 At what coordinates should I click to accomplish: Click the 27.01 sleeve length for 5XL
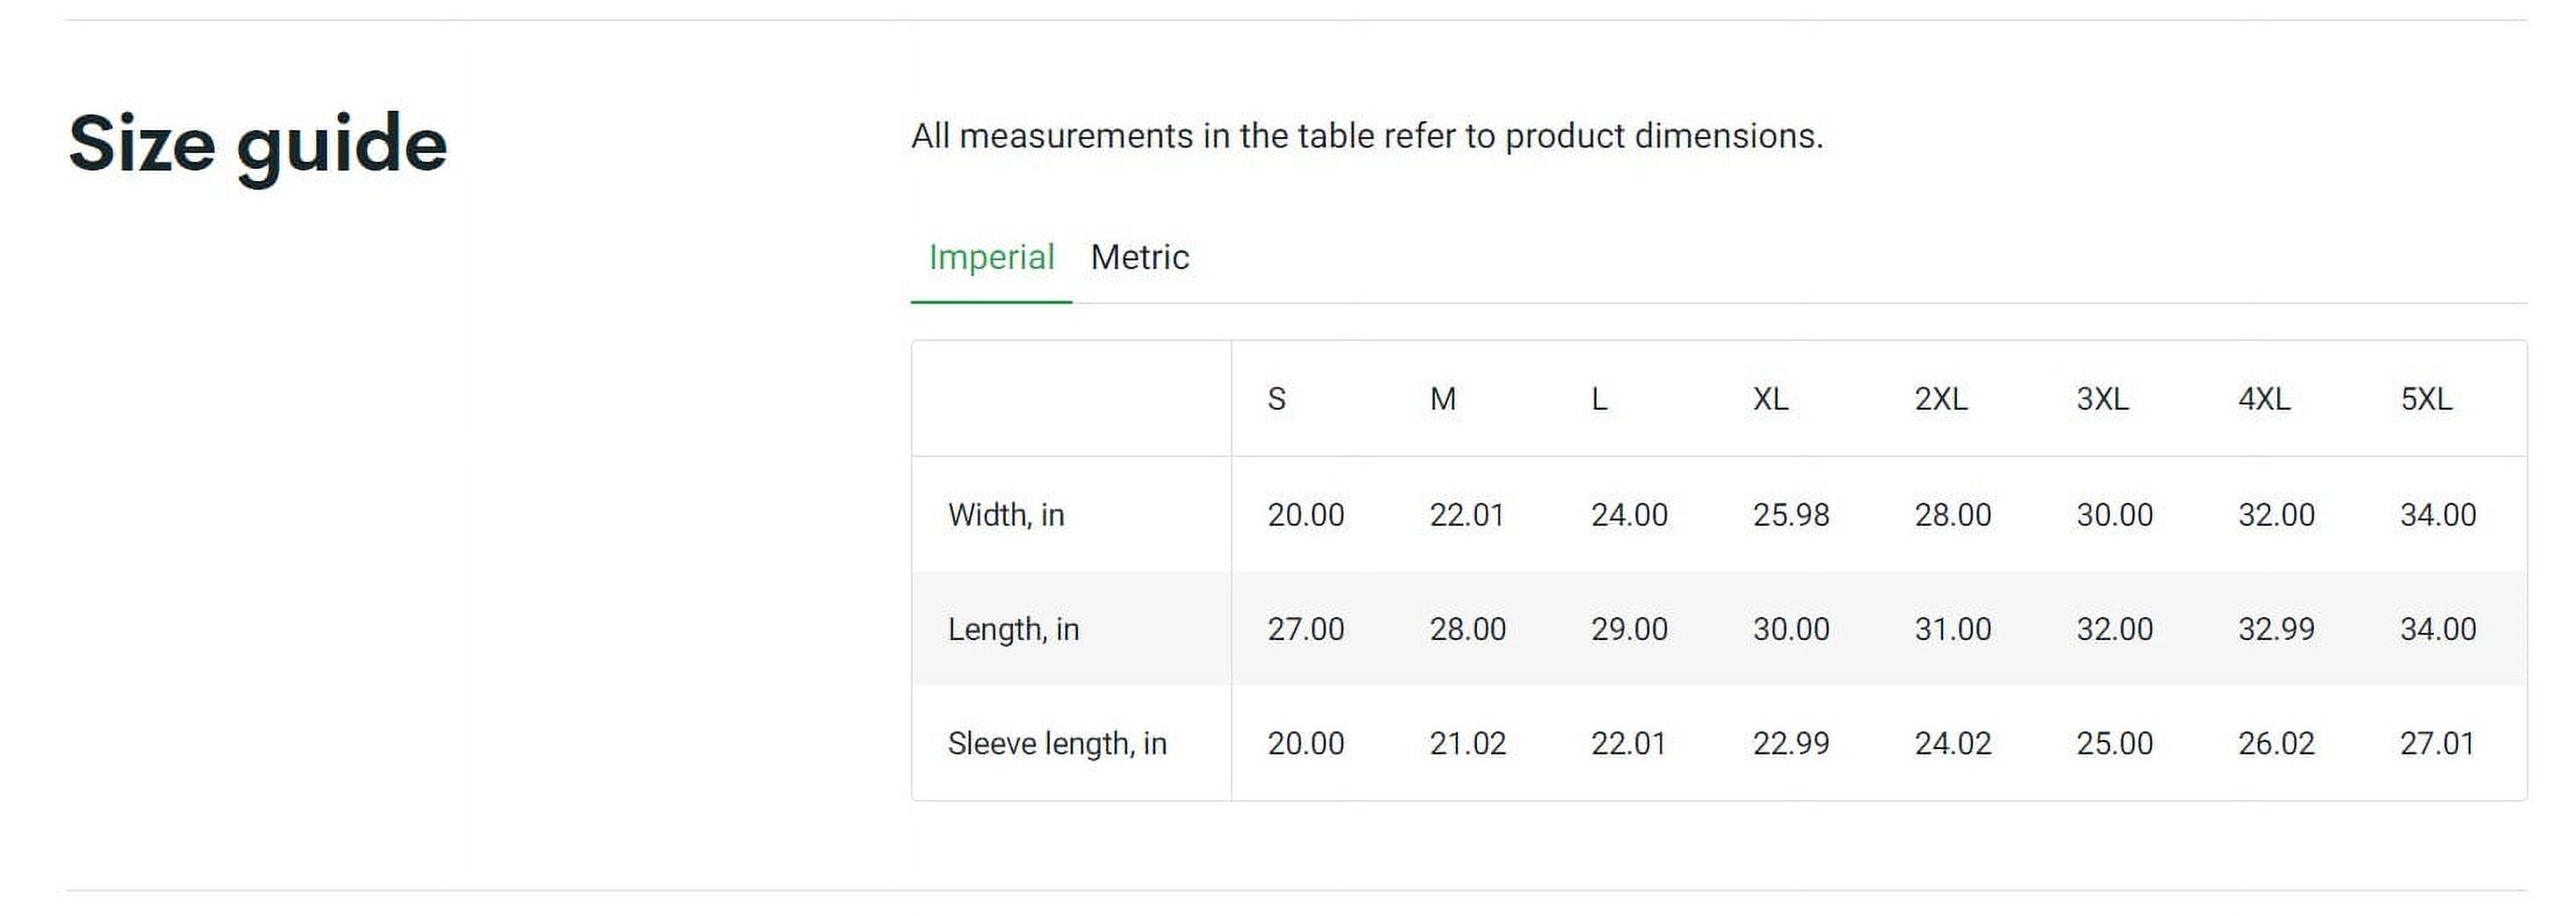[x=2437, y=743]
